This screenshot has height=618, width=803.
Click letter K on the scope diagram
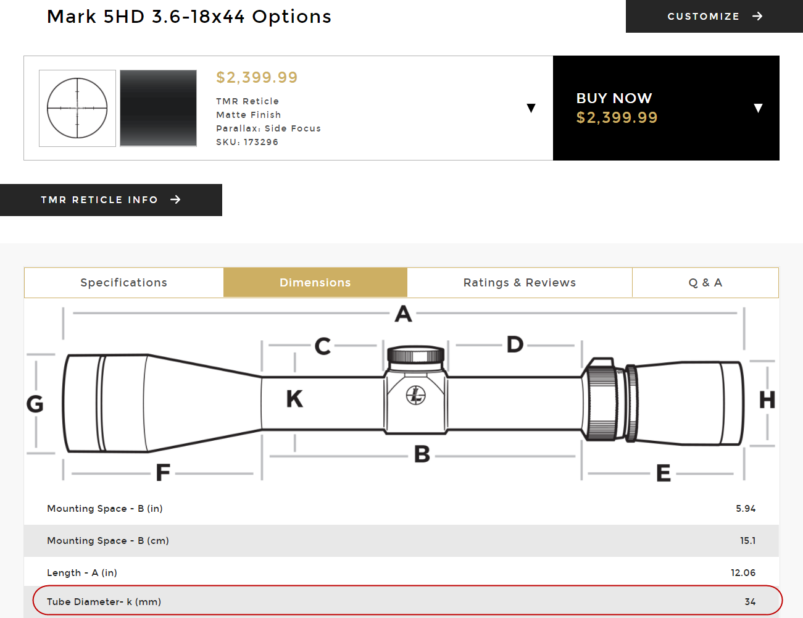click(294, 399)
